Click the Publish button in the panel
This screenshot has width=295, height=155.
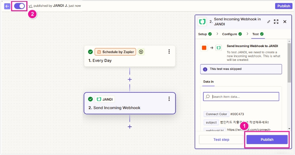pyautogui.click(x=267, y=140)
